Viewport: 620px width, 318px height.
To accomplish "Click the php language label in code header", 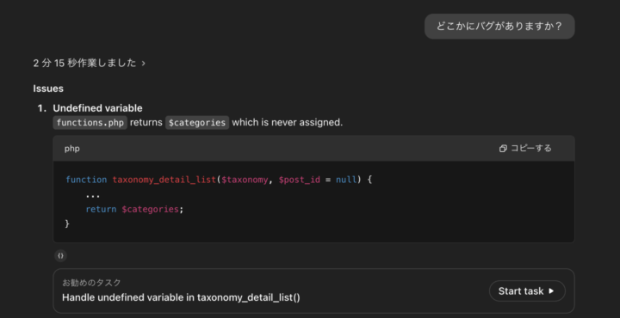I will pos(72,149).
